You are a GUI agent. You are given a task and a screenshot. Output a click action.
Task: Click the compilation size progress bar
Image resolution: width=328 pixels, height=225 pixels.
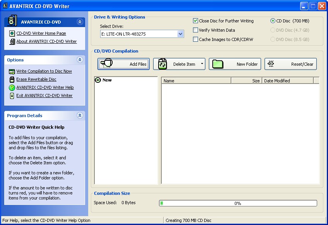(238, 203)
